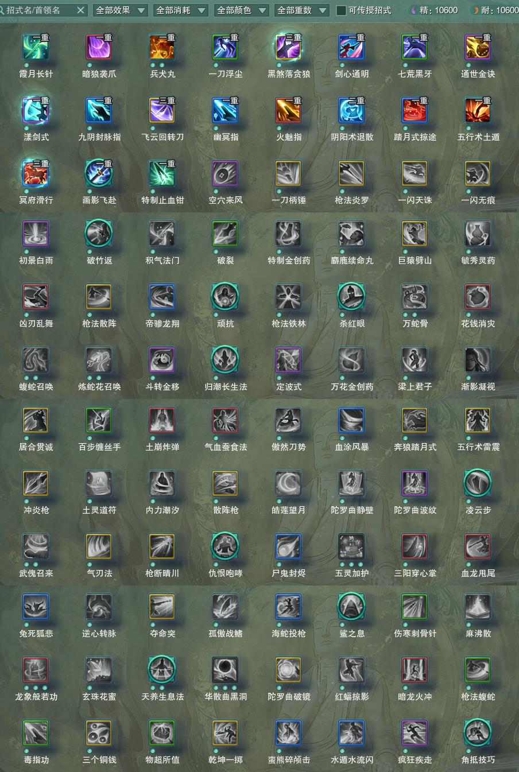
Task: Select the 踏月式掠途 skill icon
Action: [415, 110]
